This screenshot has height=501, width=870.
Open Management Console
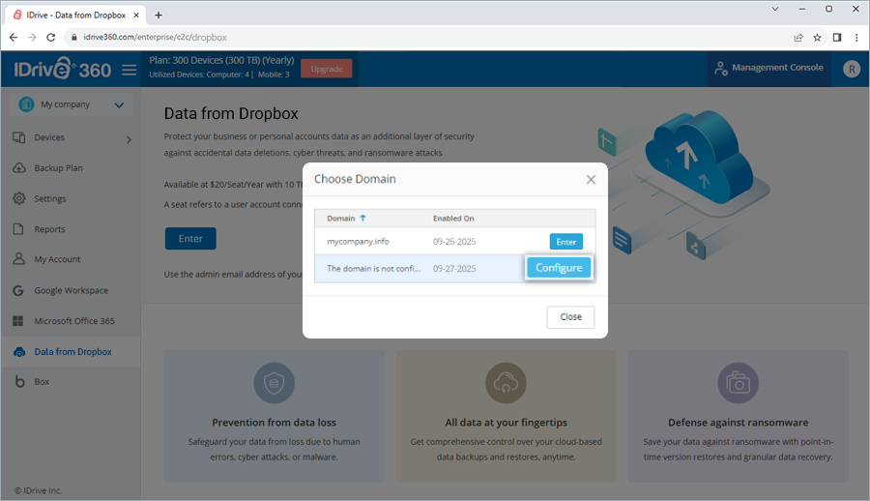click(x=769, y=68)
